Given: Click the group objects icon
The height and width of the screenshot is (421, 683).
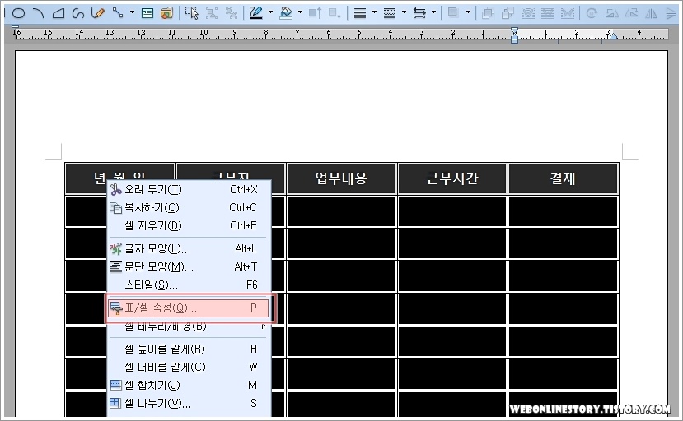Looking at the screenshot, I should (212, 13).
